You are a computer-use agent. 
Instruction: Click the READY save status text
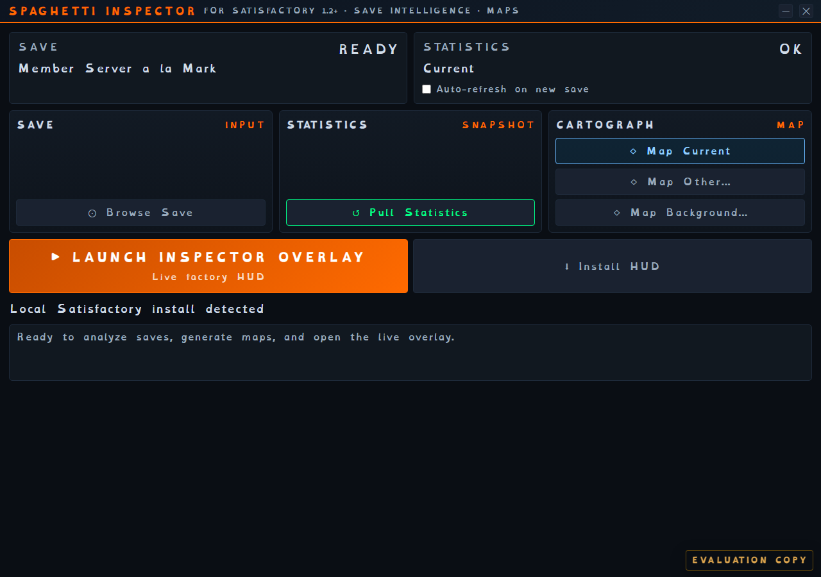point(369,49)
